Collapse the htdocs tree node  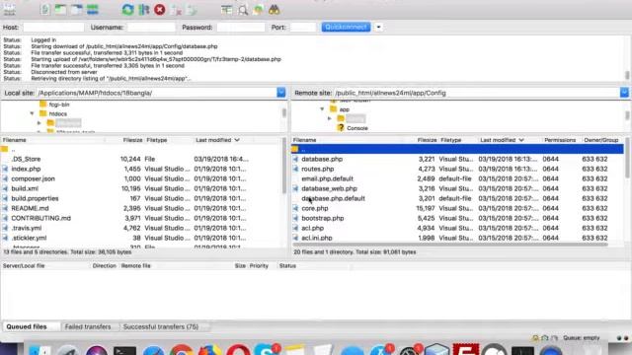tap(32, 114)
